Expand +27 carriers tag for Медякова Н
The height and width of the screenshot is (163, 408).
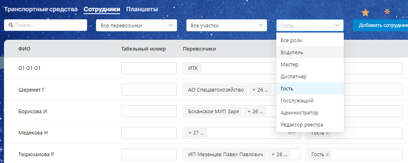click(196, 133)
